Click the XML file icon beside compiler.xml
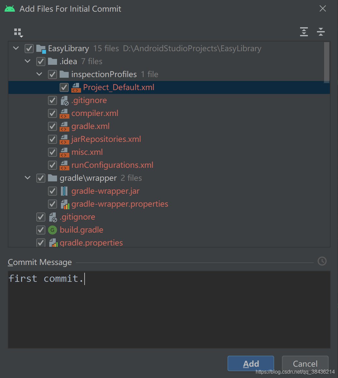Viewport: 338px width, 378px height. 64,113
